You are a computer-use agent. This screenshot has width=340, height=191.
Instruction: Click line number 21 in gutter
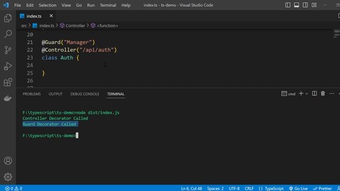pos(30,42)
